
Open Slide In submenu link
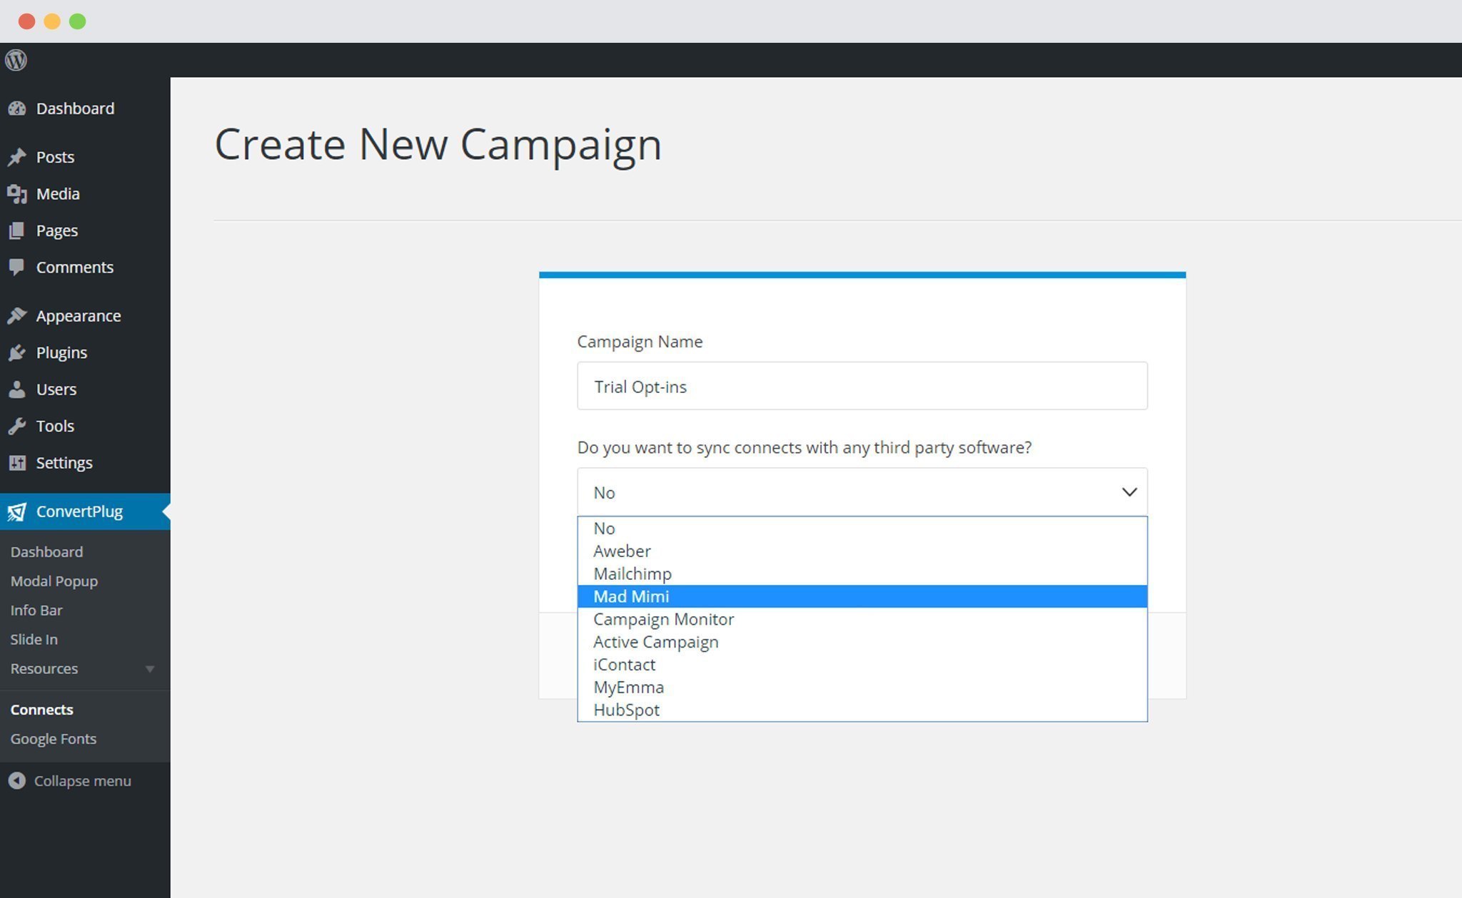point(34,640)
